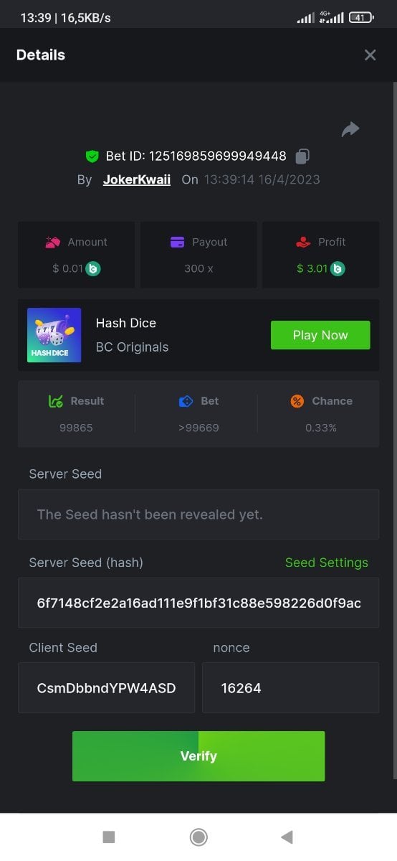Select the Server Seed hash field
Viewport: 397px width, 861px height.
198,603
